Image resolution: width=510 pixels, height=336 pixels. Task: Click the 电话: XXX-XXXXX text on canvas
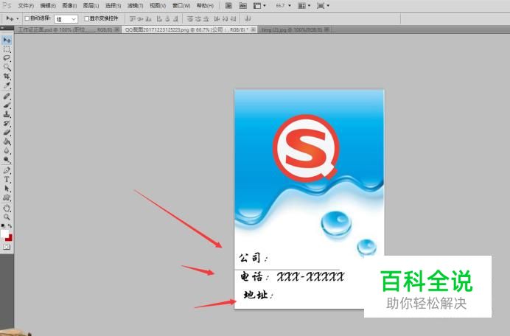click(x=292, y=277)
